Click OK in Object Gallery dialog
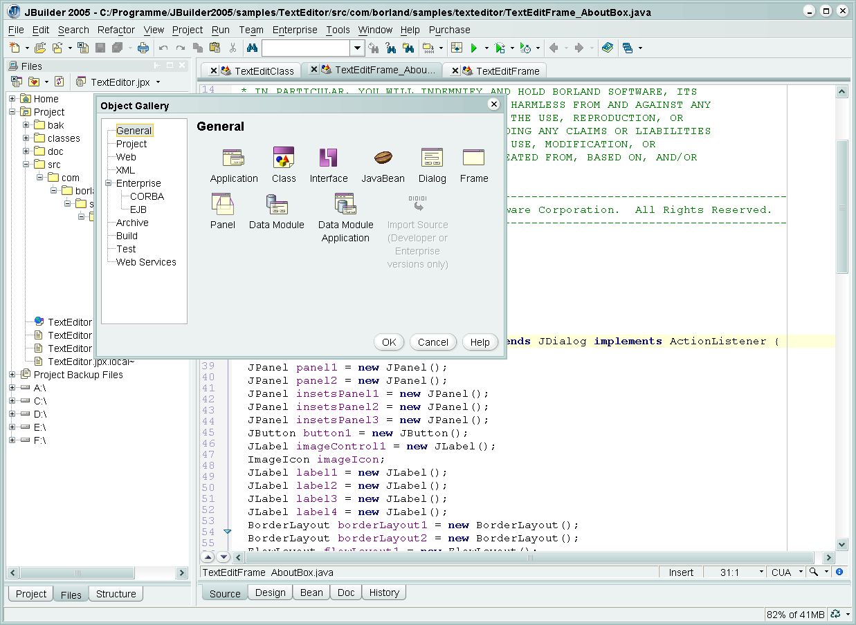The height and width of the screenshot is (625, 856). (x=389, y=342)
